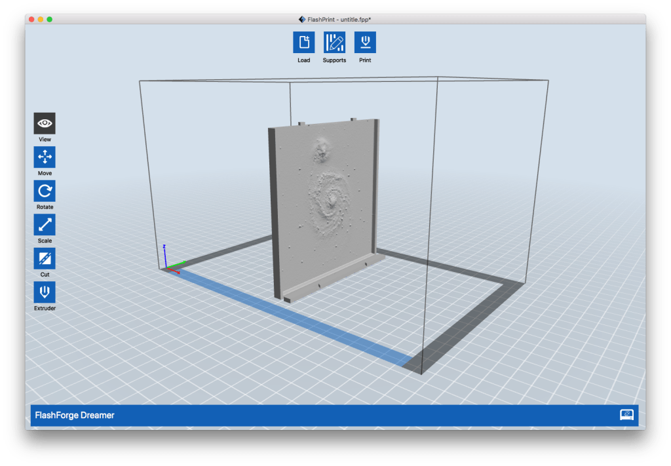Click the Load icon to import a model
Viewport: 671px width, 466px height.
(303, 43)
